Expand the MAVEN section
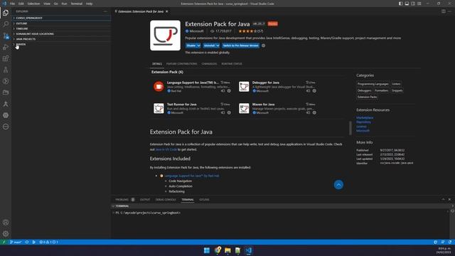455x256 pixels. 61,44
